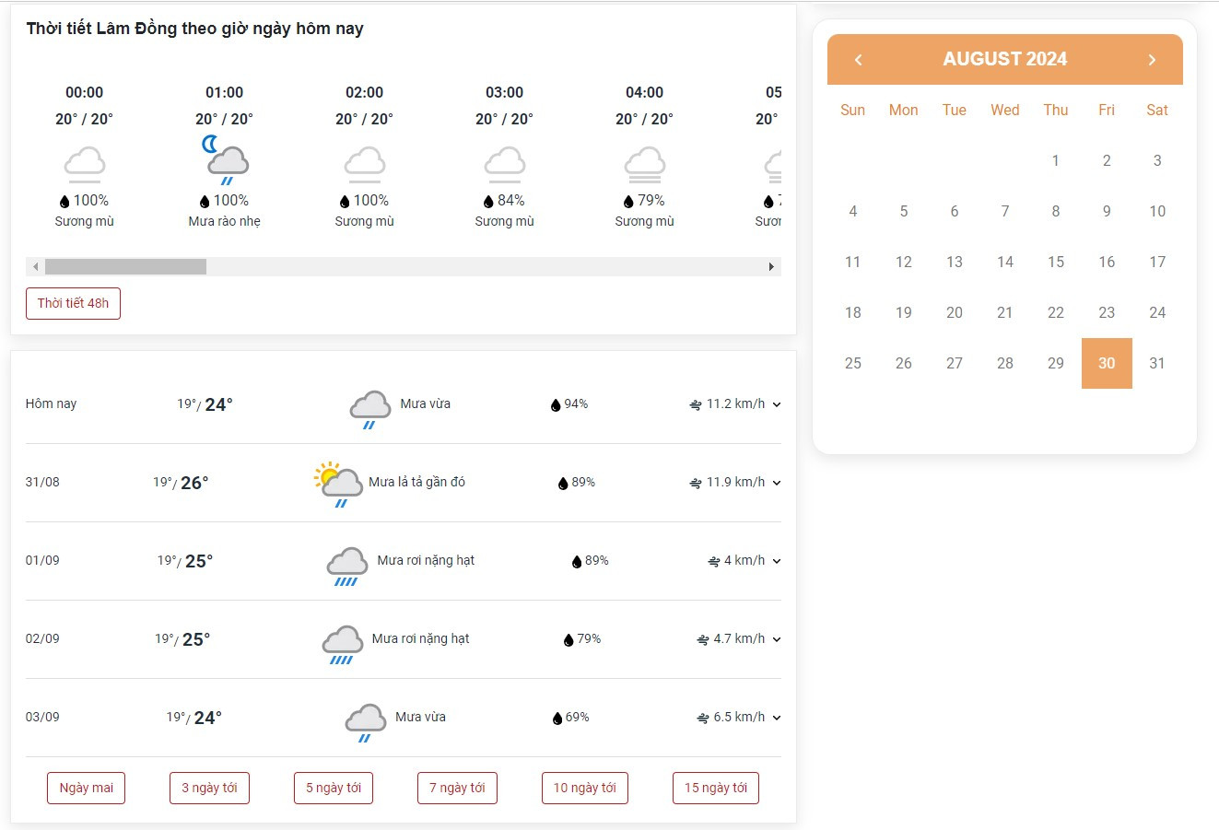Select August 1 in the calendar
Screen dimensions: 1219x830
click(1056, 160)
